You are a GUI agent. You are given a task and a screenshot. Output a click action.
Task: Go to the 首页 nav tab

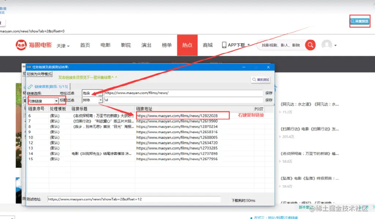(x=85, y=45)
